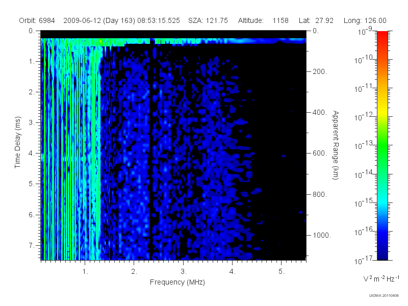This screenshot has width=408, height=306.
Task: Click the 'Frequency (MHz)' axis label
Action: (x=177, y=282)
